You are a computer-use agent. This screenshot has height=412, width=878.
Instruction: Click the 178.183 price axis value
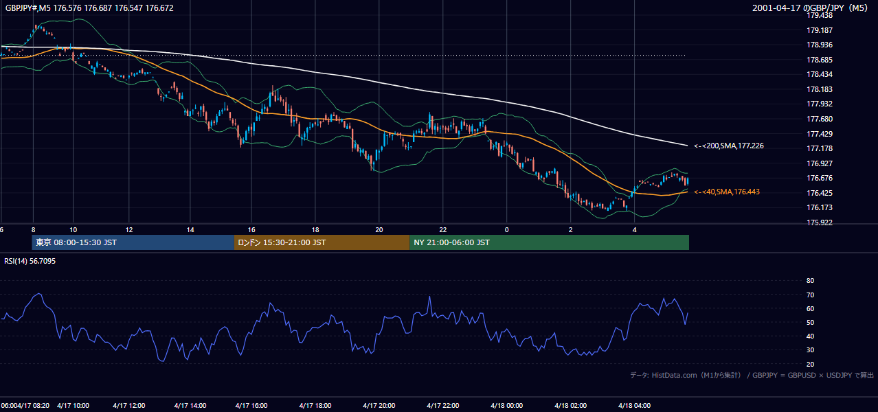coord(820,89)
